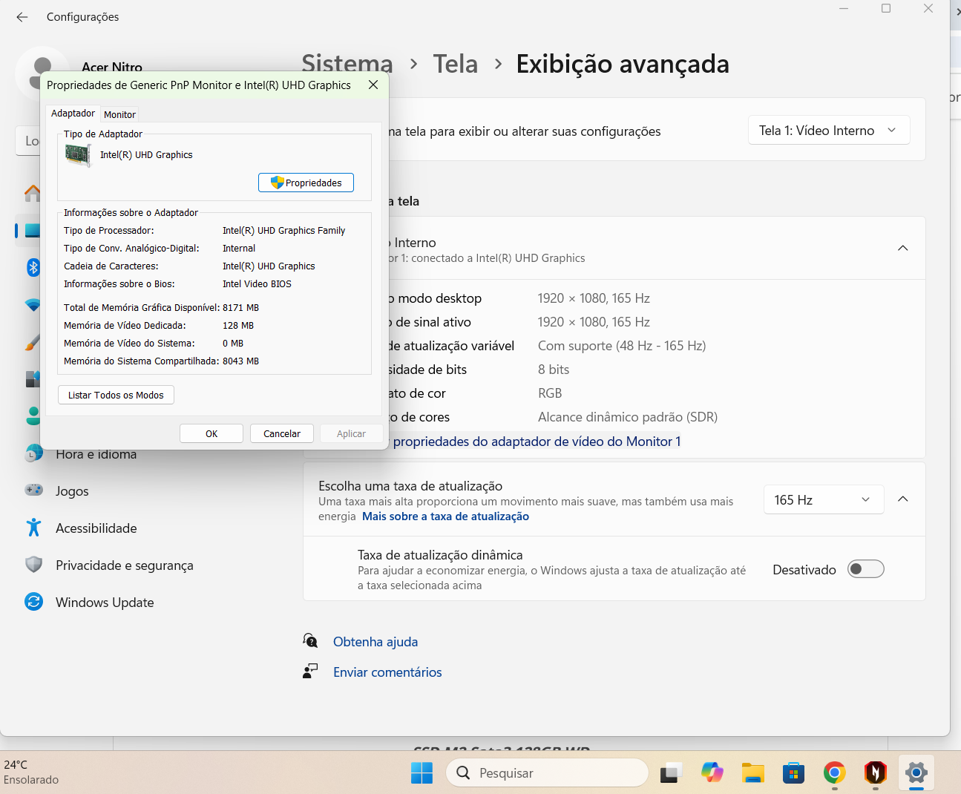Click the Sistema settings sidebar icon
Viewport: 961px width, 794px height.
33,230
